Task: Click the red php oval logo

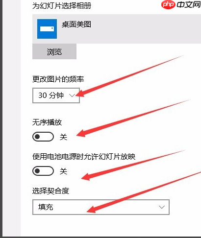Action: coord(168,4)
